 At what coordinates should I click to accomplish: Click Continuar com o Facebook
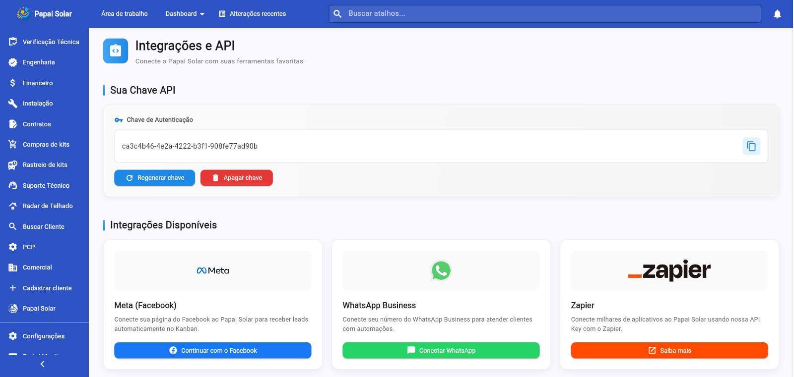coord(213,350)
